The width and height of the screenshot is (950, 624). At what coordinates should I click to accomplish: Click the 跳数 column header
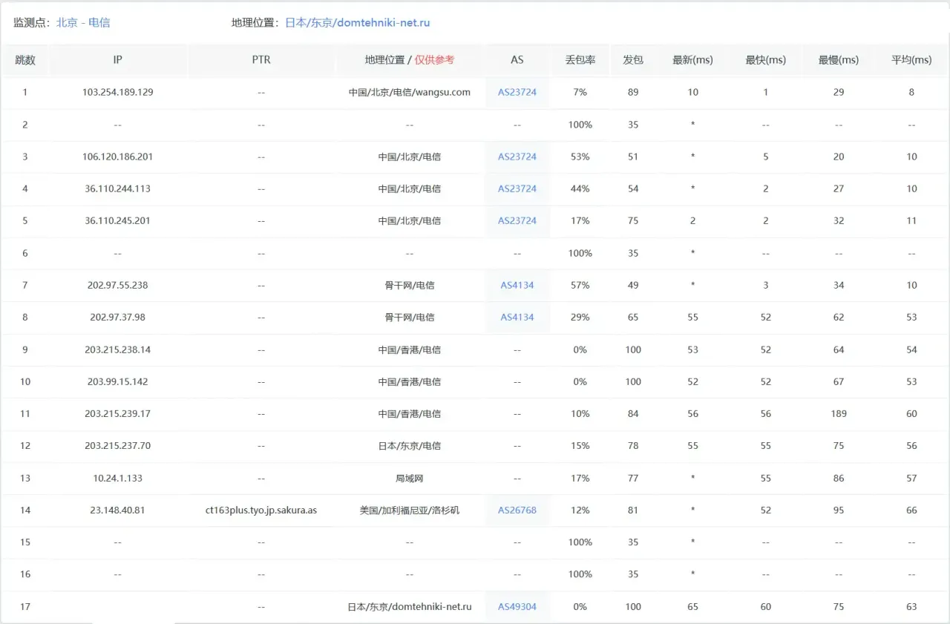[x=25, y=60]
